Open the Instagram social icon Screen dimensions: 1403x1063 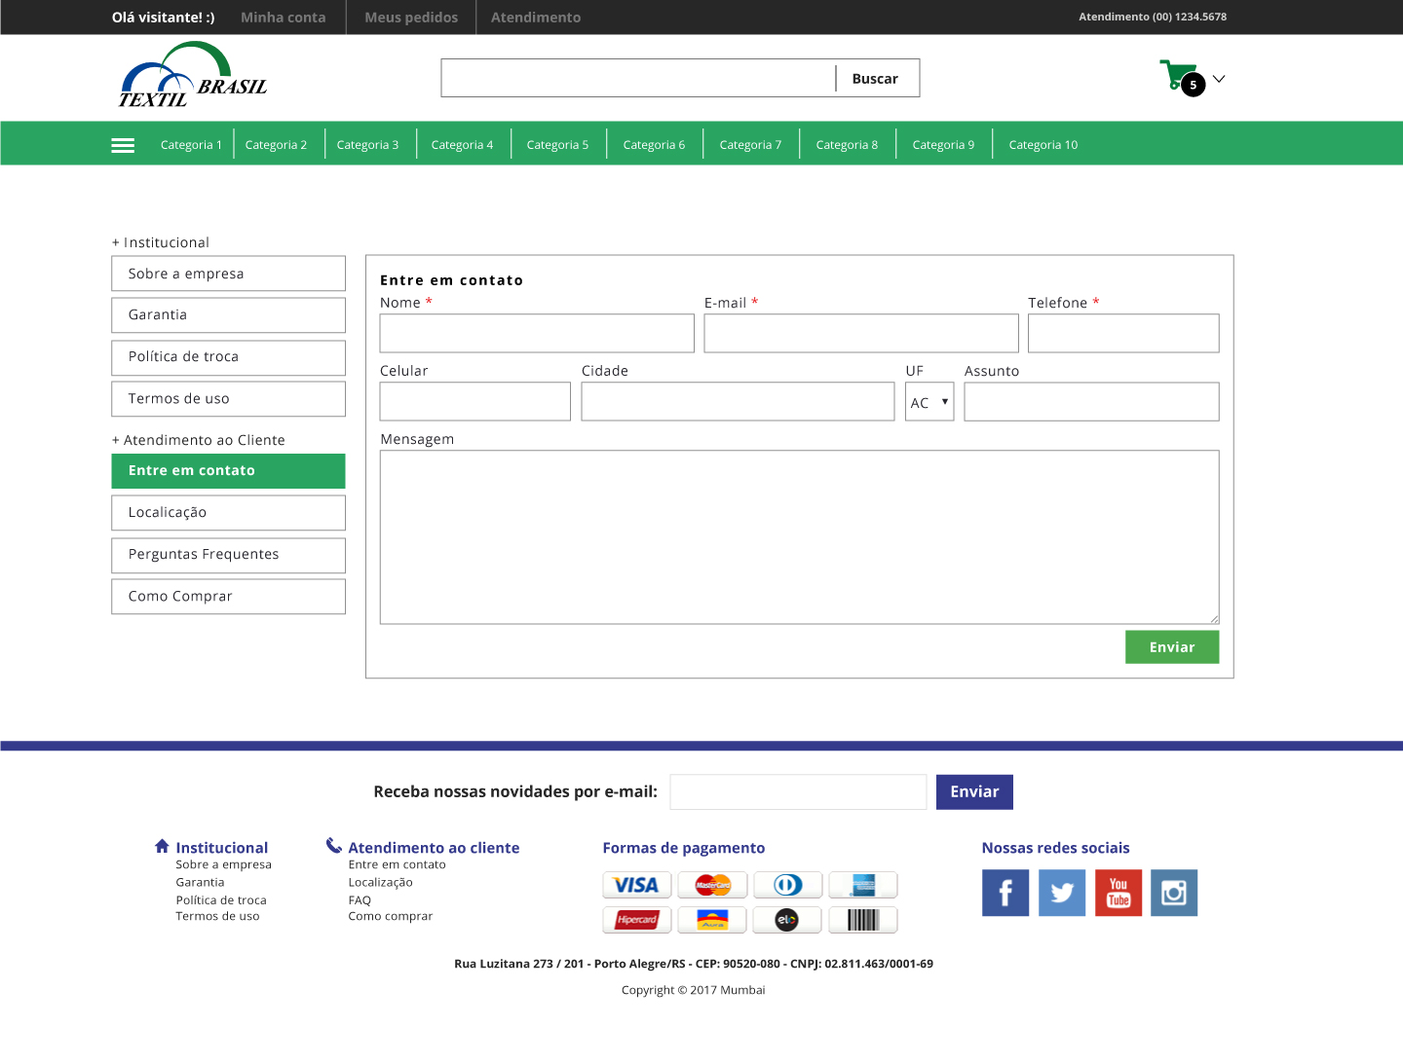coord(1174,893)
